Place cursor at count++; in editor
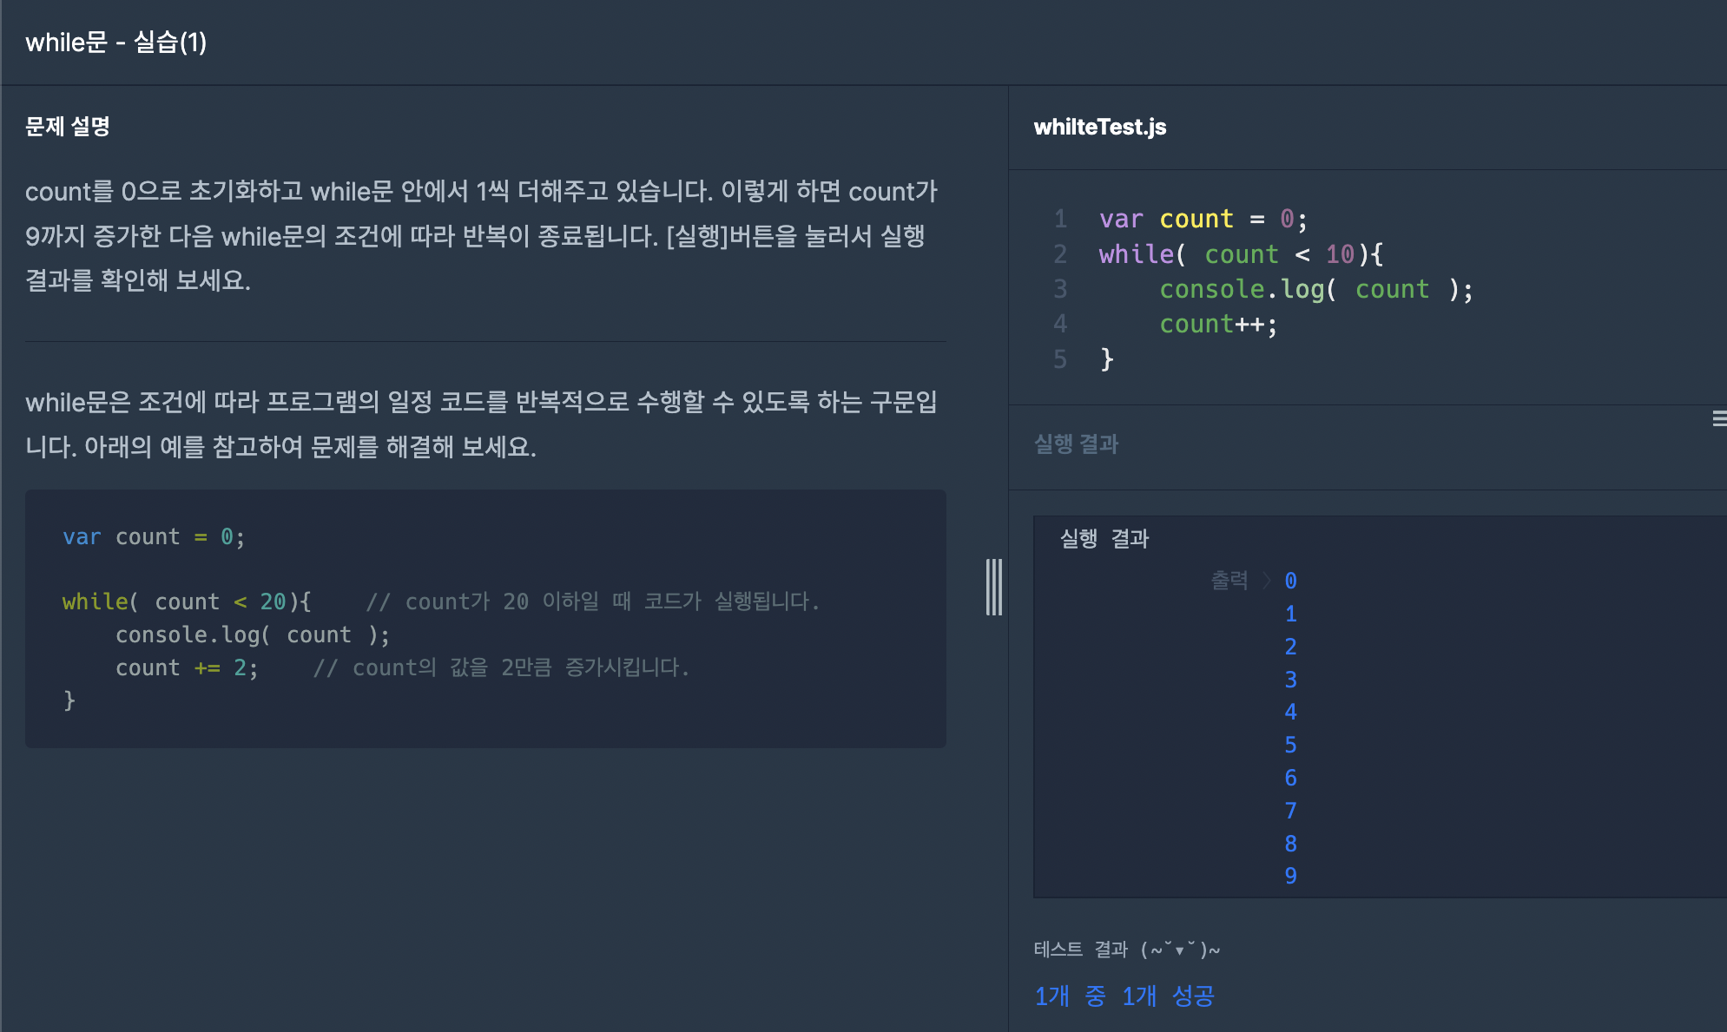This screenshot has height=1032, width=1727. click(x=1218, y=325)
